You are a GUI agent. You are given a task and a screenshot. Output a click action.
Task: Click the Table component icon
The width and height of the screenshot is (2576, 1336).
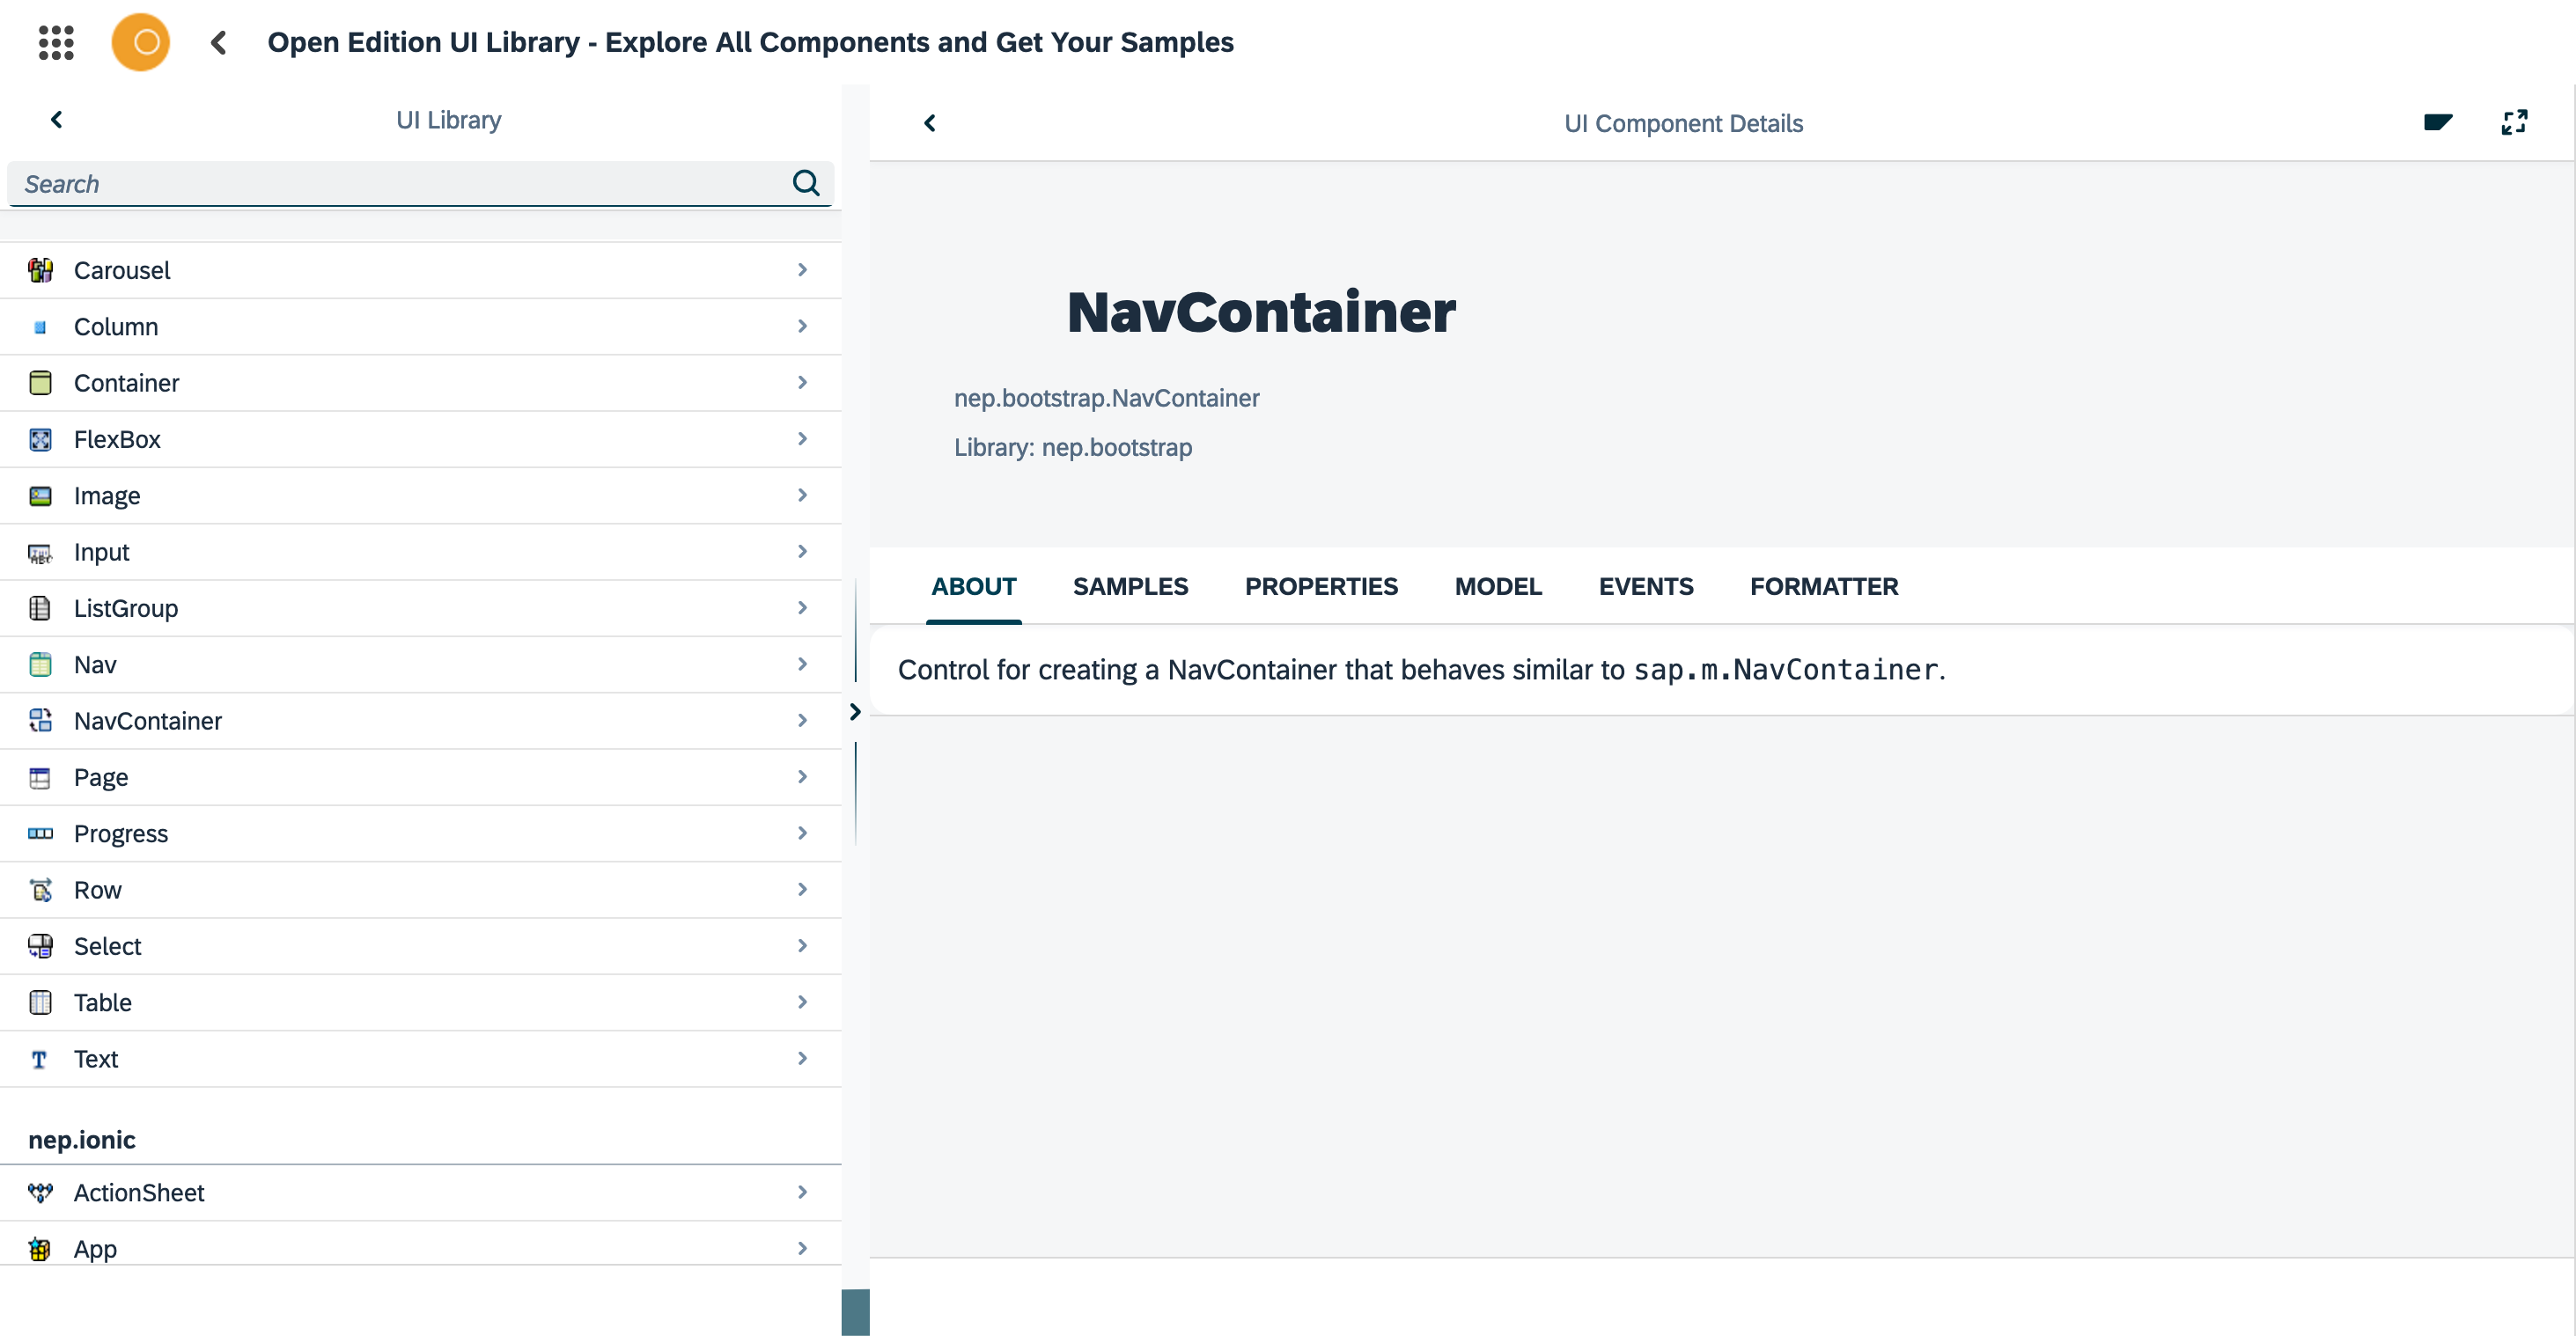[x=40, y=1003]
